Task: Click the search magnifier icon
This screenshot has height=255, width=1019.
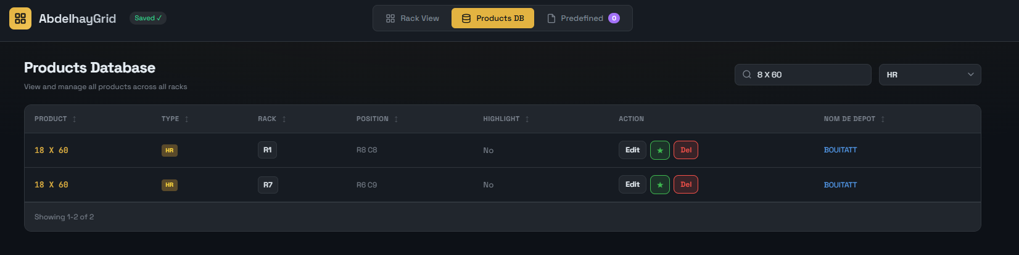Action: pyautogui.click(x=746, y=74)
